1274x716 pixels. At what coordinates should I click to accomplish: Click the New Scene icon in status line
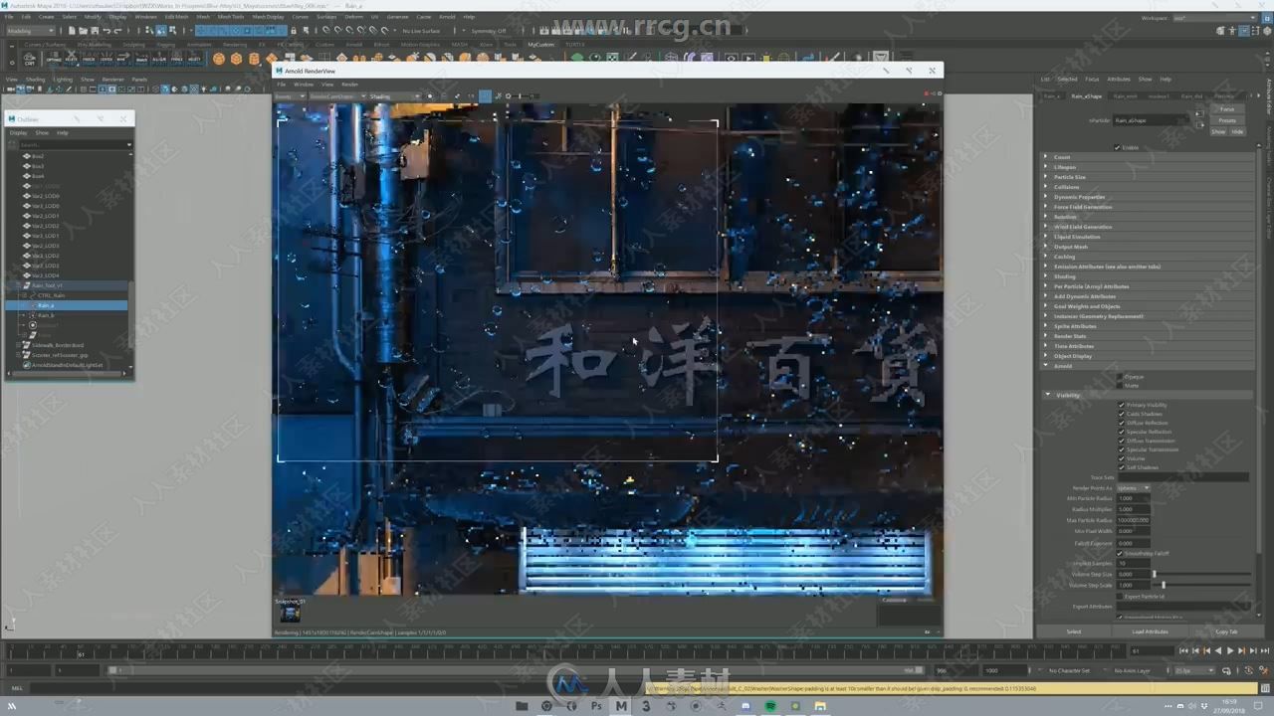click(x=72, y=31)
